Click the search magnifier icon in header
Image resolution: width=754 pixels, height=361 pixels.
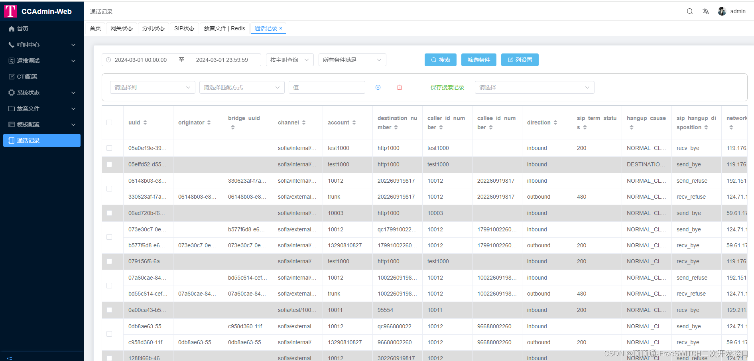[x=690, y=11]
